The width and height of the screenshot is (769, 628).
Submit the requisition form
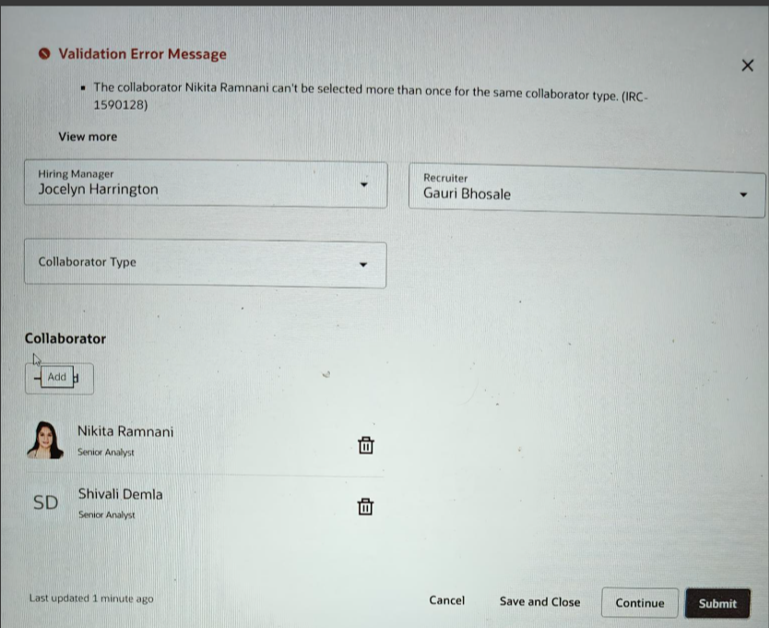(717, 603)
